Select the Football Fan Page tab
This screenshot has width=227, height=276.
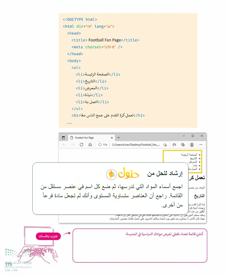[92, 138]
